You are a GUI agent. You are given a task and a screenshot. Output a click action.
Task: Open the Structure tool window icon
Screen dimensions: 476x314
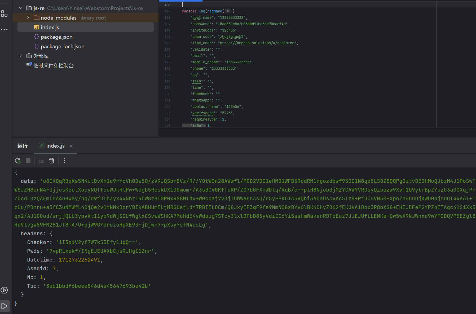click(4, 14)
